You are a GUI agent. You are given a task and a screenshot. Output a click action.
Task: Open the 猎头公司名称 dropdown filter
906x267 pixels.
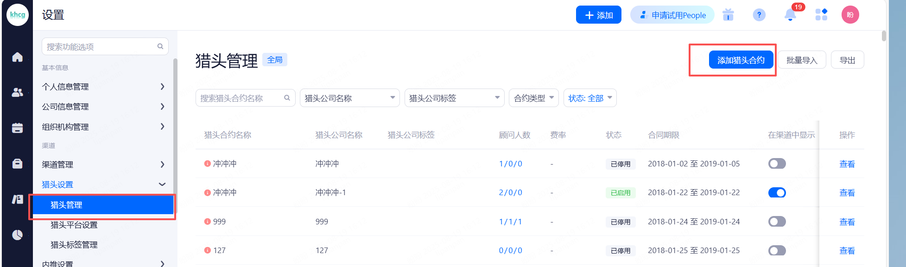pyautogui.click(x=349, y=98)
